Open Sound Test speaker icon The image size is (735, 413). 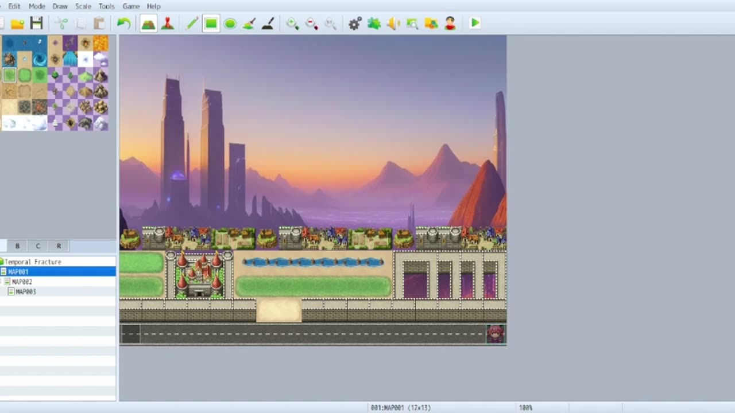pyautogui.click(x=393, y=24)
